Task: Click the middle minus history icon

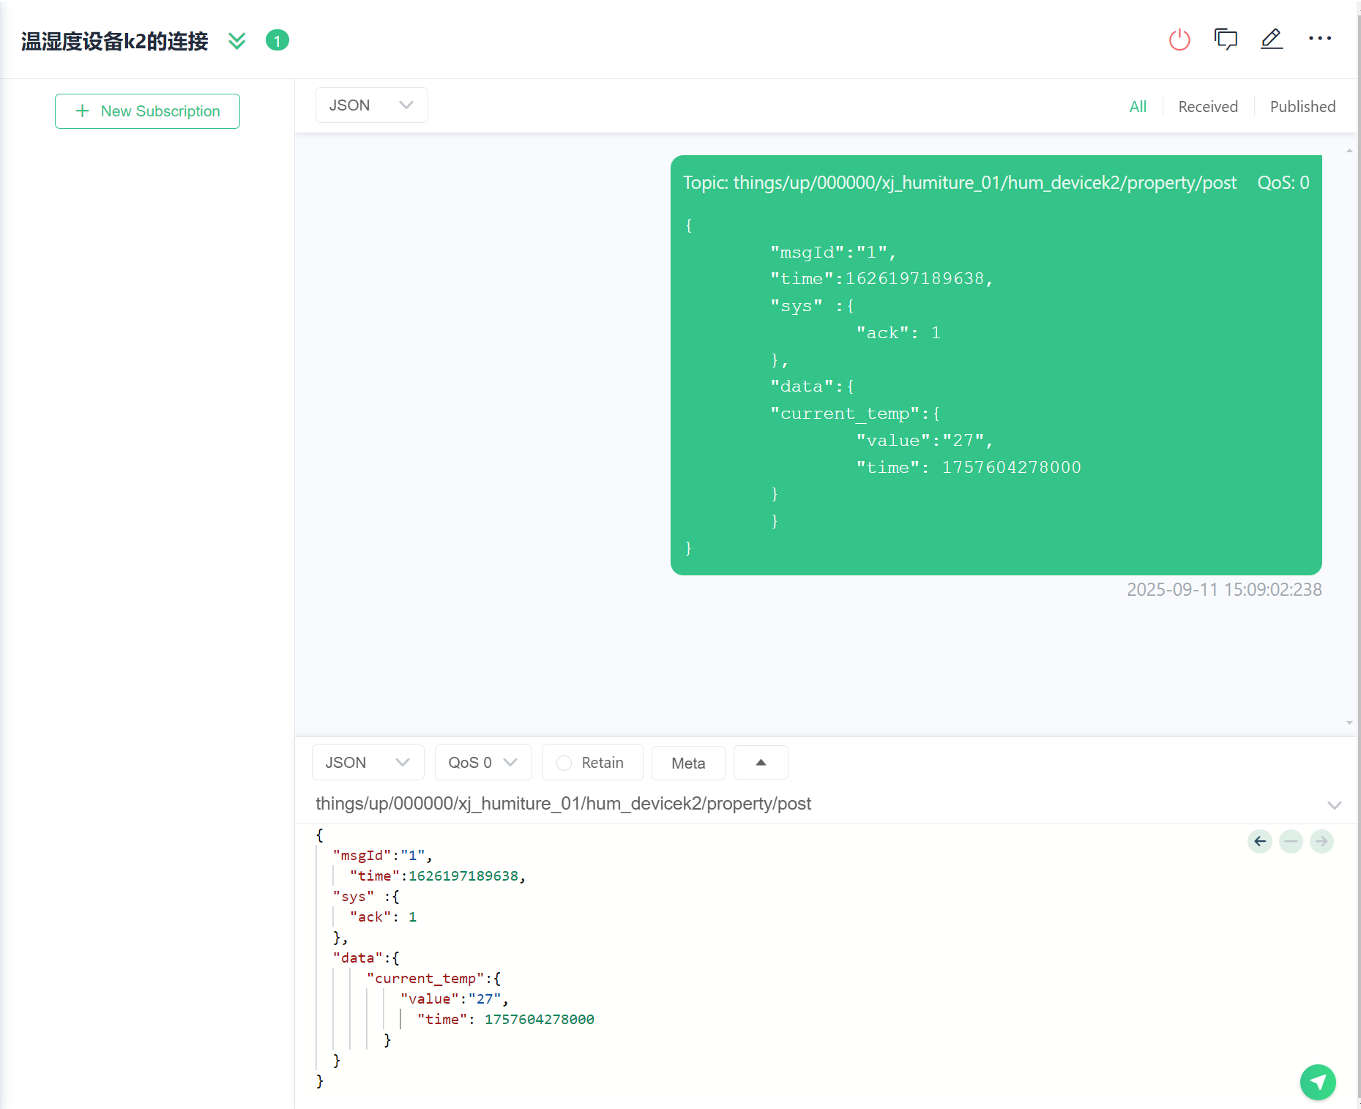Action: pos(1291,841)
